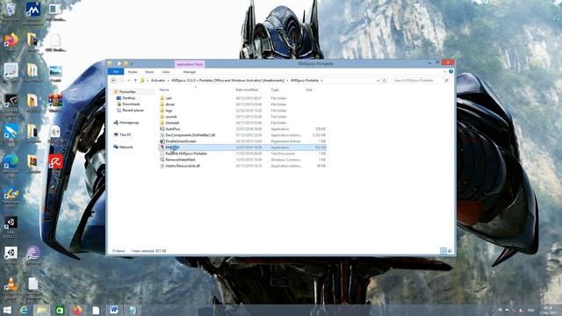Open recent locations dropdown arrow

point(129,81)
